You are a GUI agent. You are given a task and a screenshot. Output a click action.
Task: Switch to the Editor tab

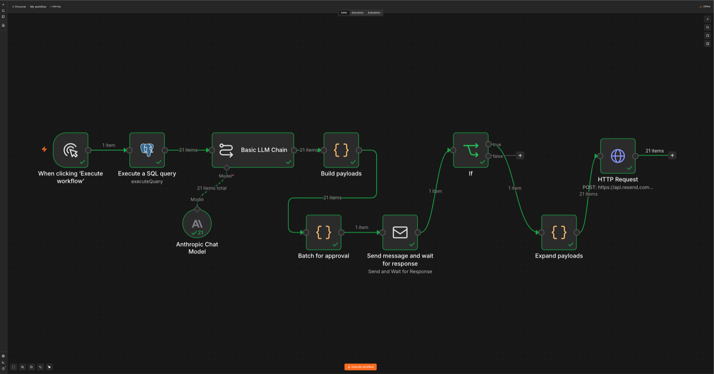pos(344,12)
